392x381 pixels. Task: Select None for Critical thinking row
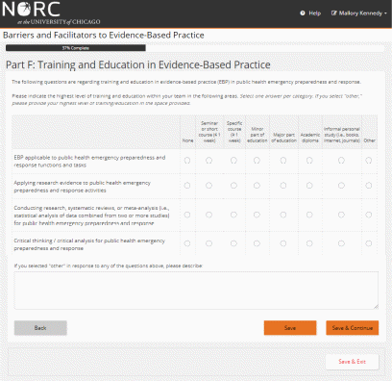(x=187, y=243)
